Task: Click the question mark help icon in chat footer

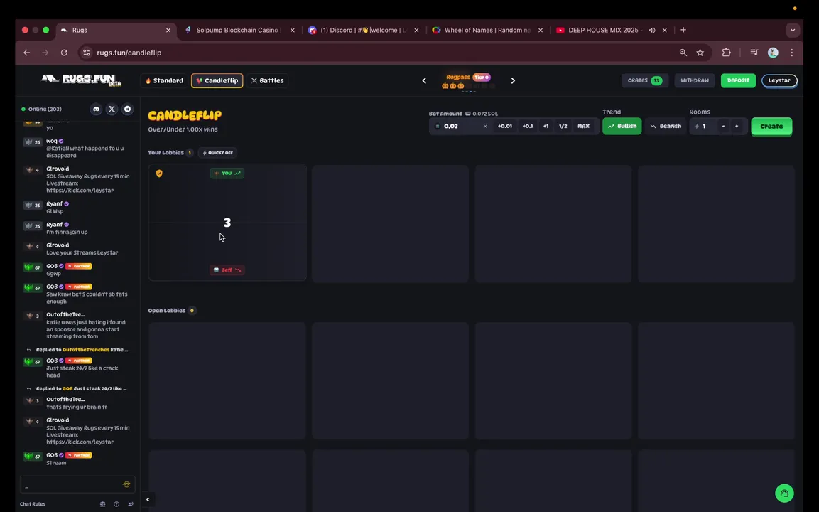Action: click(x=116, y=504)
